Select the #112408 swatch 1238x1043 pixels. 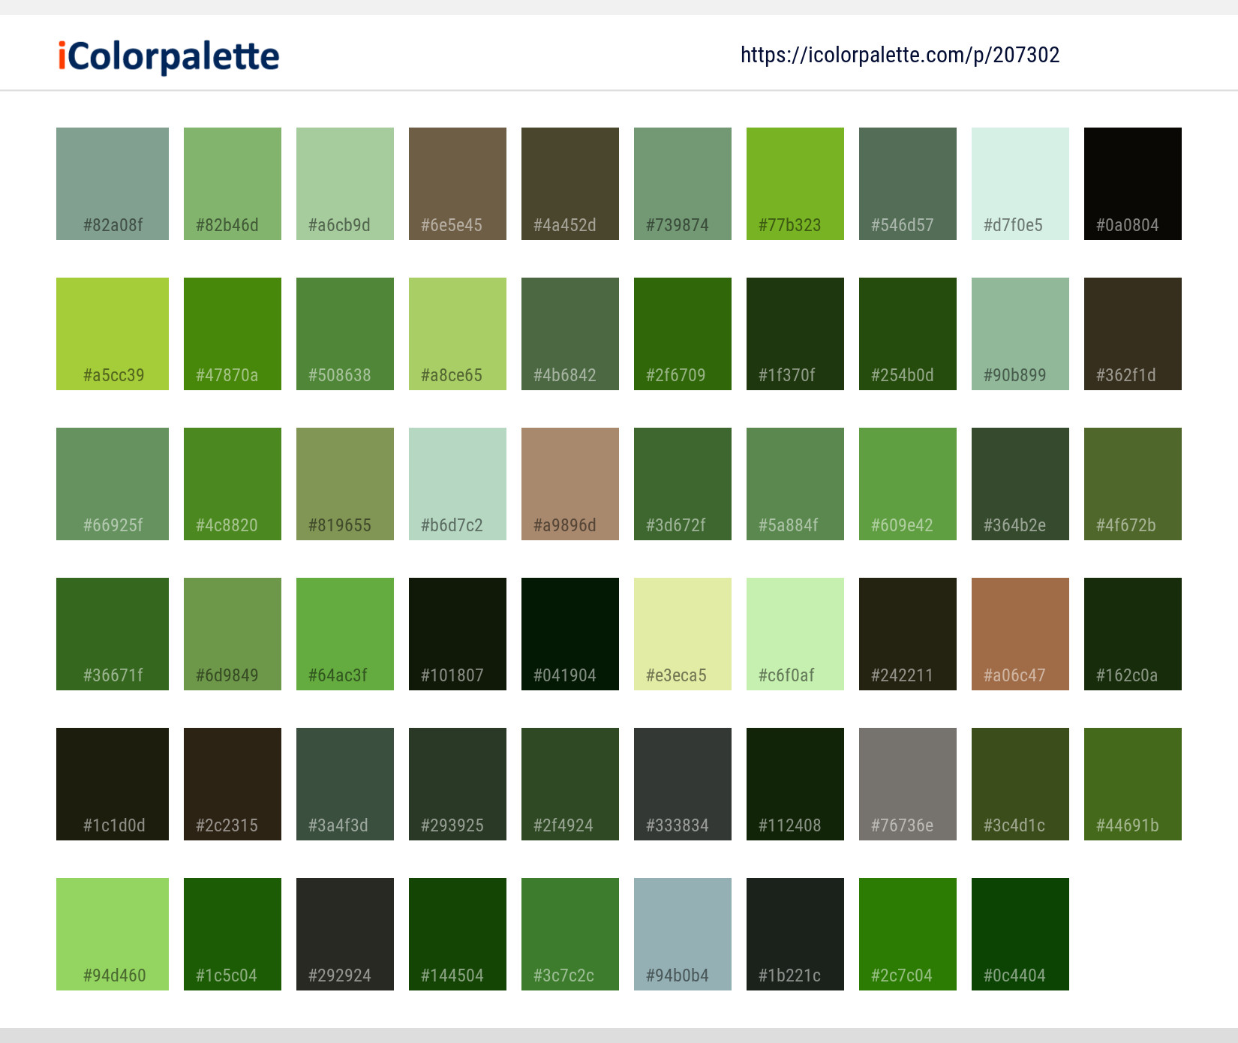[x=795, y=784]
